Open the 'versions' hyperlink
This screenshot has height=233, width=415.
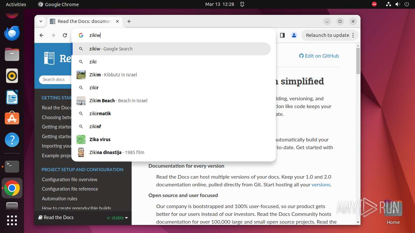point(321,185)
